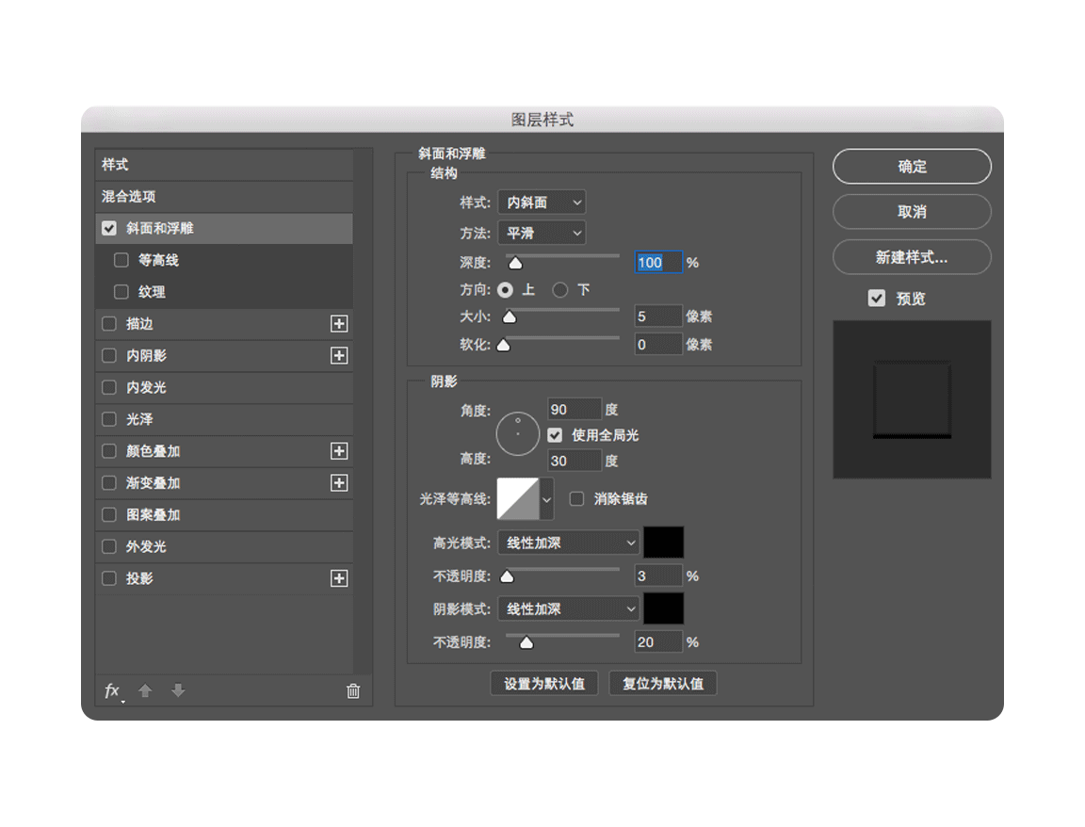Select the 内发光 effect row
This screenshot has height=827, width=1085.
[224, 387]
